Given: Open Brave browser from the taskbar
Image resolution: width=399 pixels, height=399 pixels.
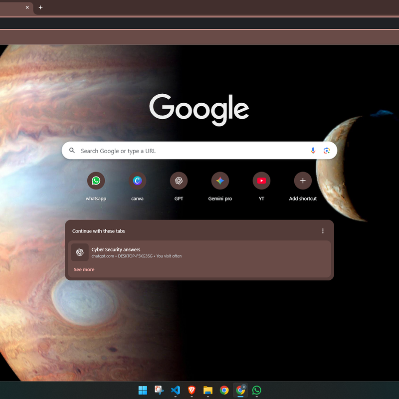Looking at the screenshot, I should pyautogui.click(x=192, y=390).
